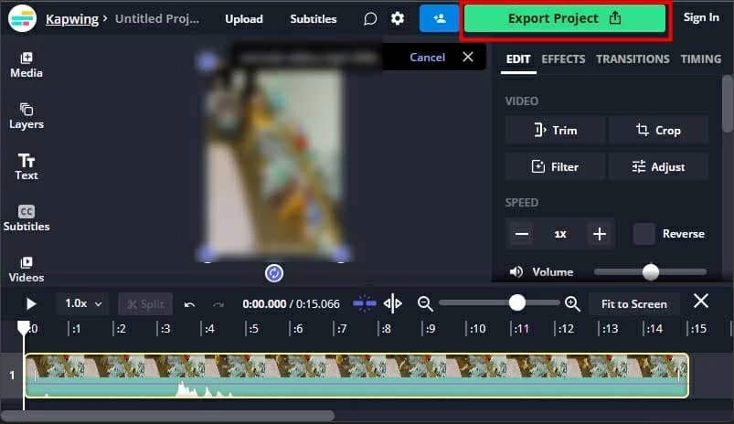
Task: Open the Media panel in sidebar
Action: point(27,64)
